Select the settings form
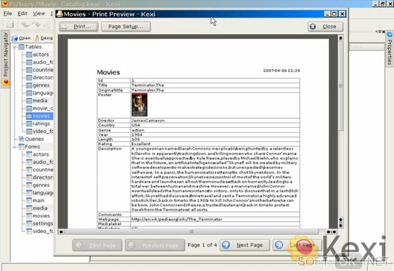 click(x=40, y=224)
